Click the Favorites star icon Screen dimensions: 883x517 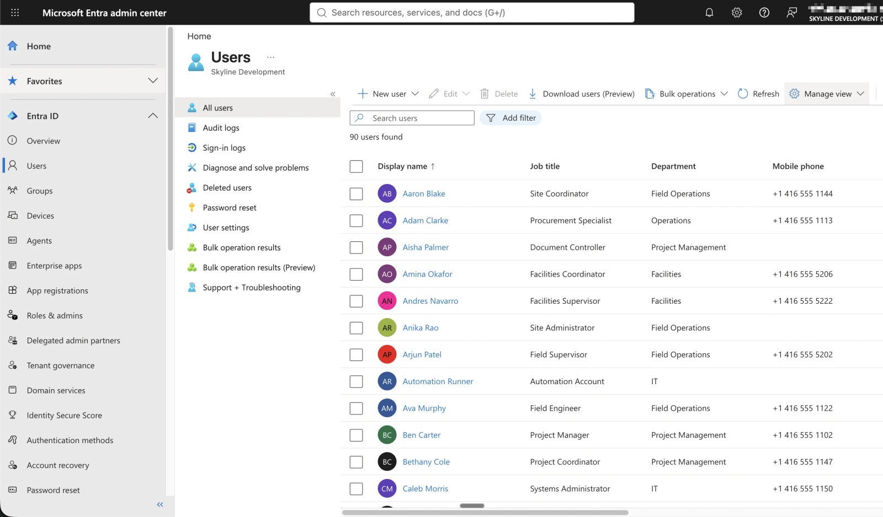pos(13,81)
